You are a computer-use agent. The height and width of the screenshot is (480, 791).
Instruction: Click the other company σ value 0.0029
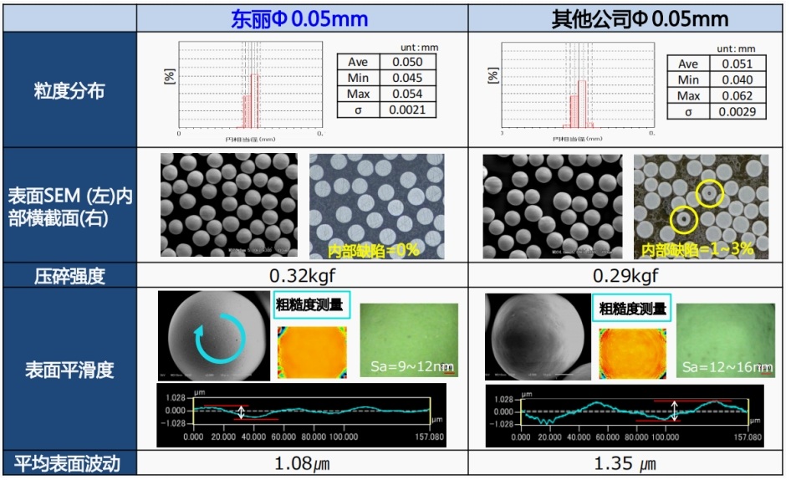[x=737, y=111]
